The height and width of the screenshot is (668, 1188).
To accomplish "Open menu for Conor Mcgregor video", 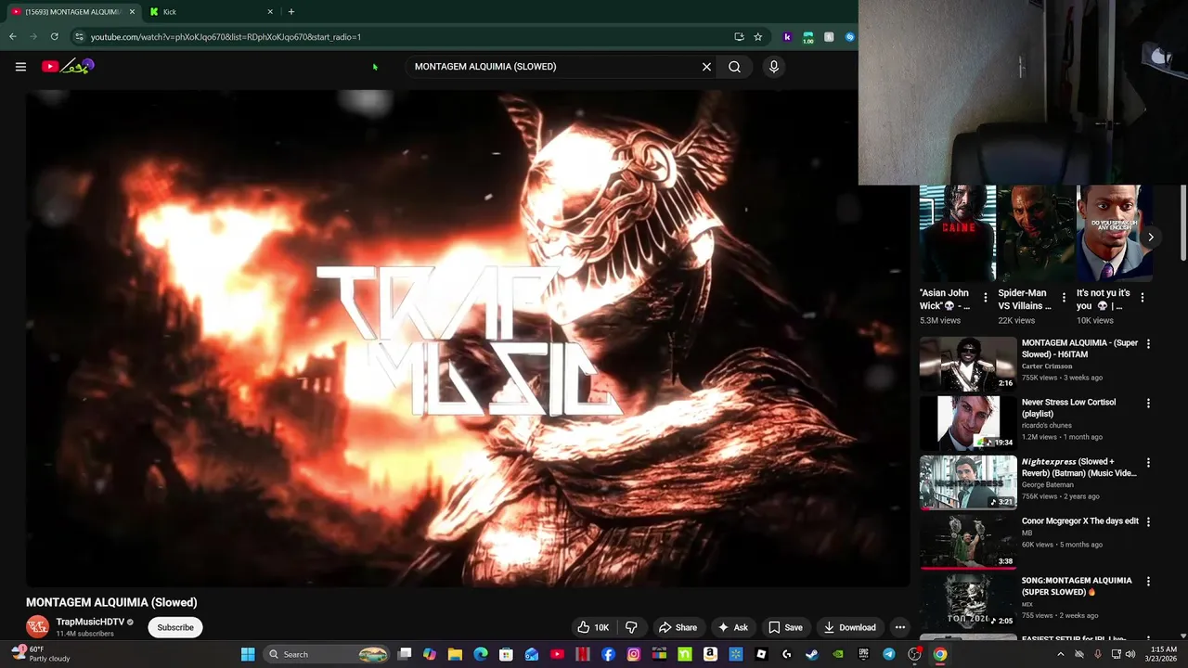I will 1148,522.
